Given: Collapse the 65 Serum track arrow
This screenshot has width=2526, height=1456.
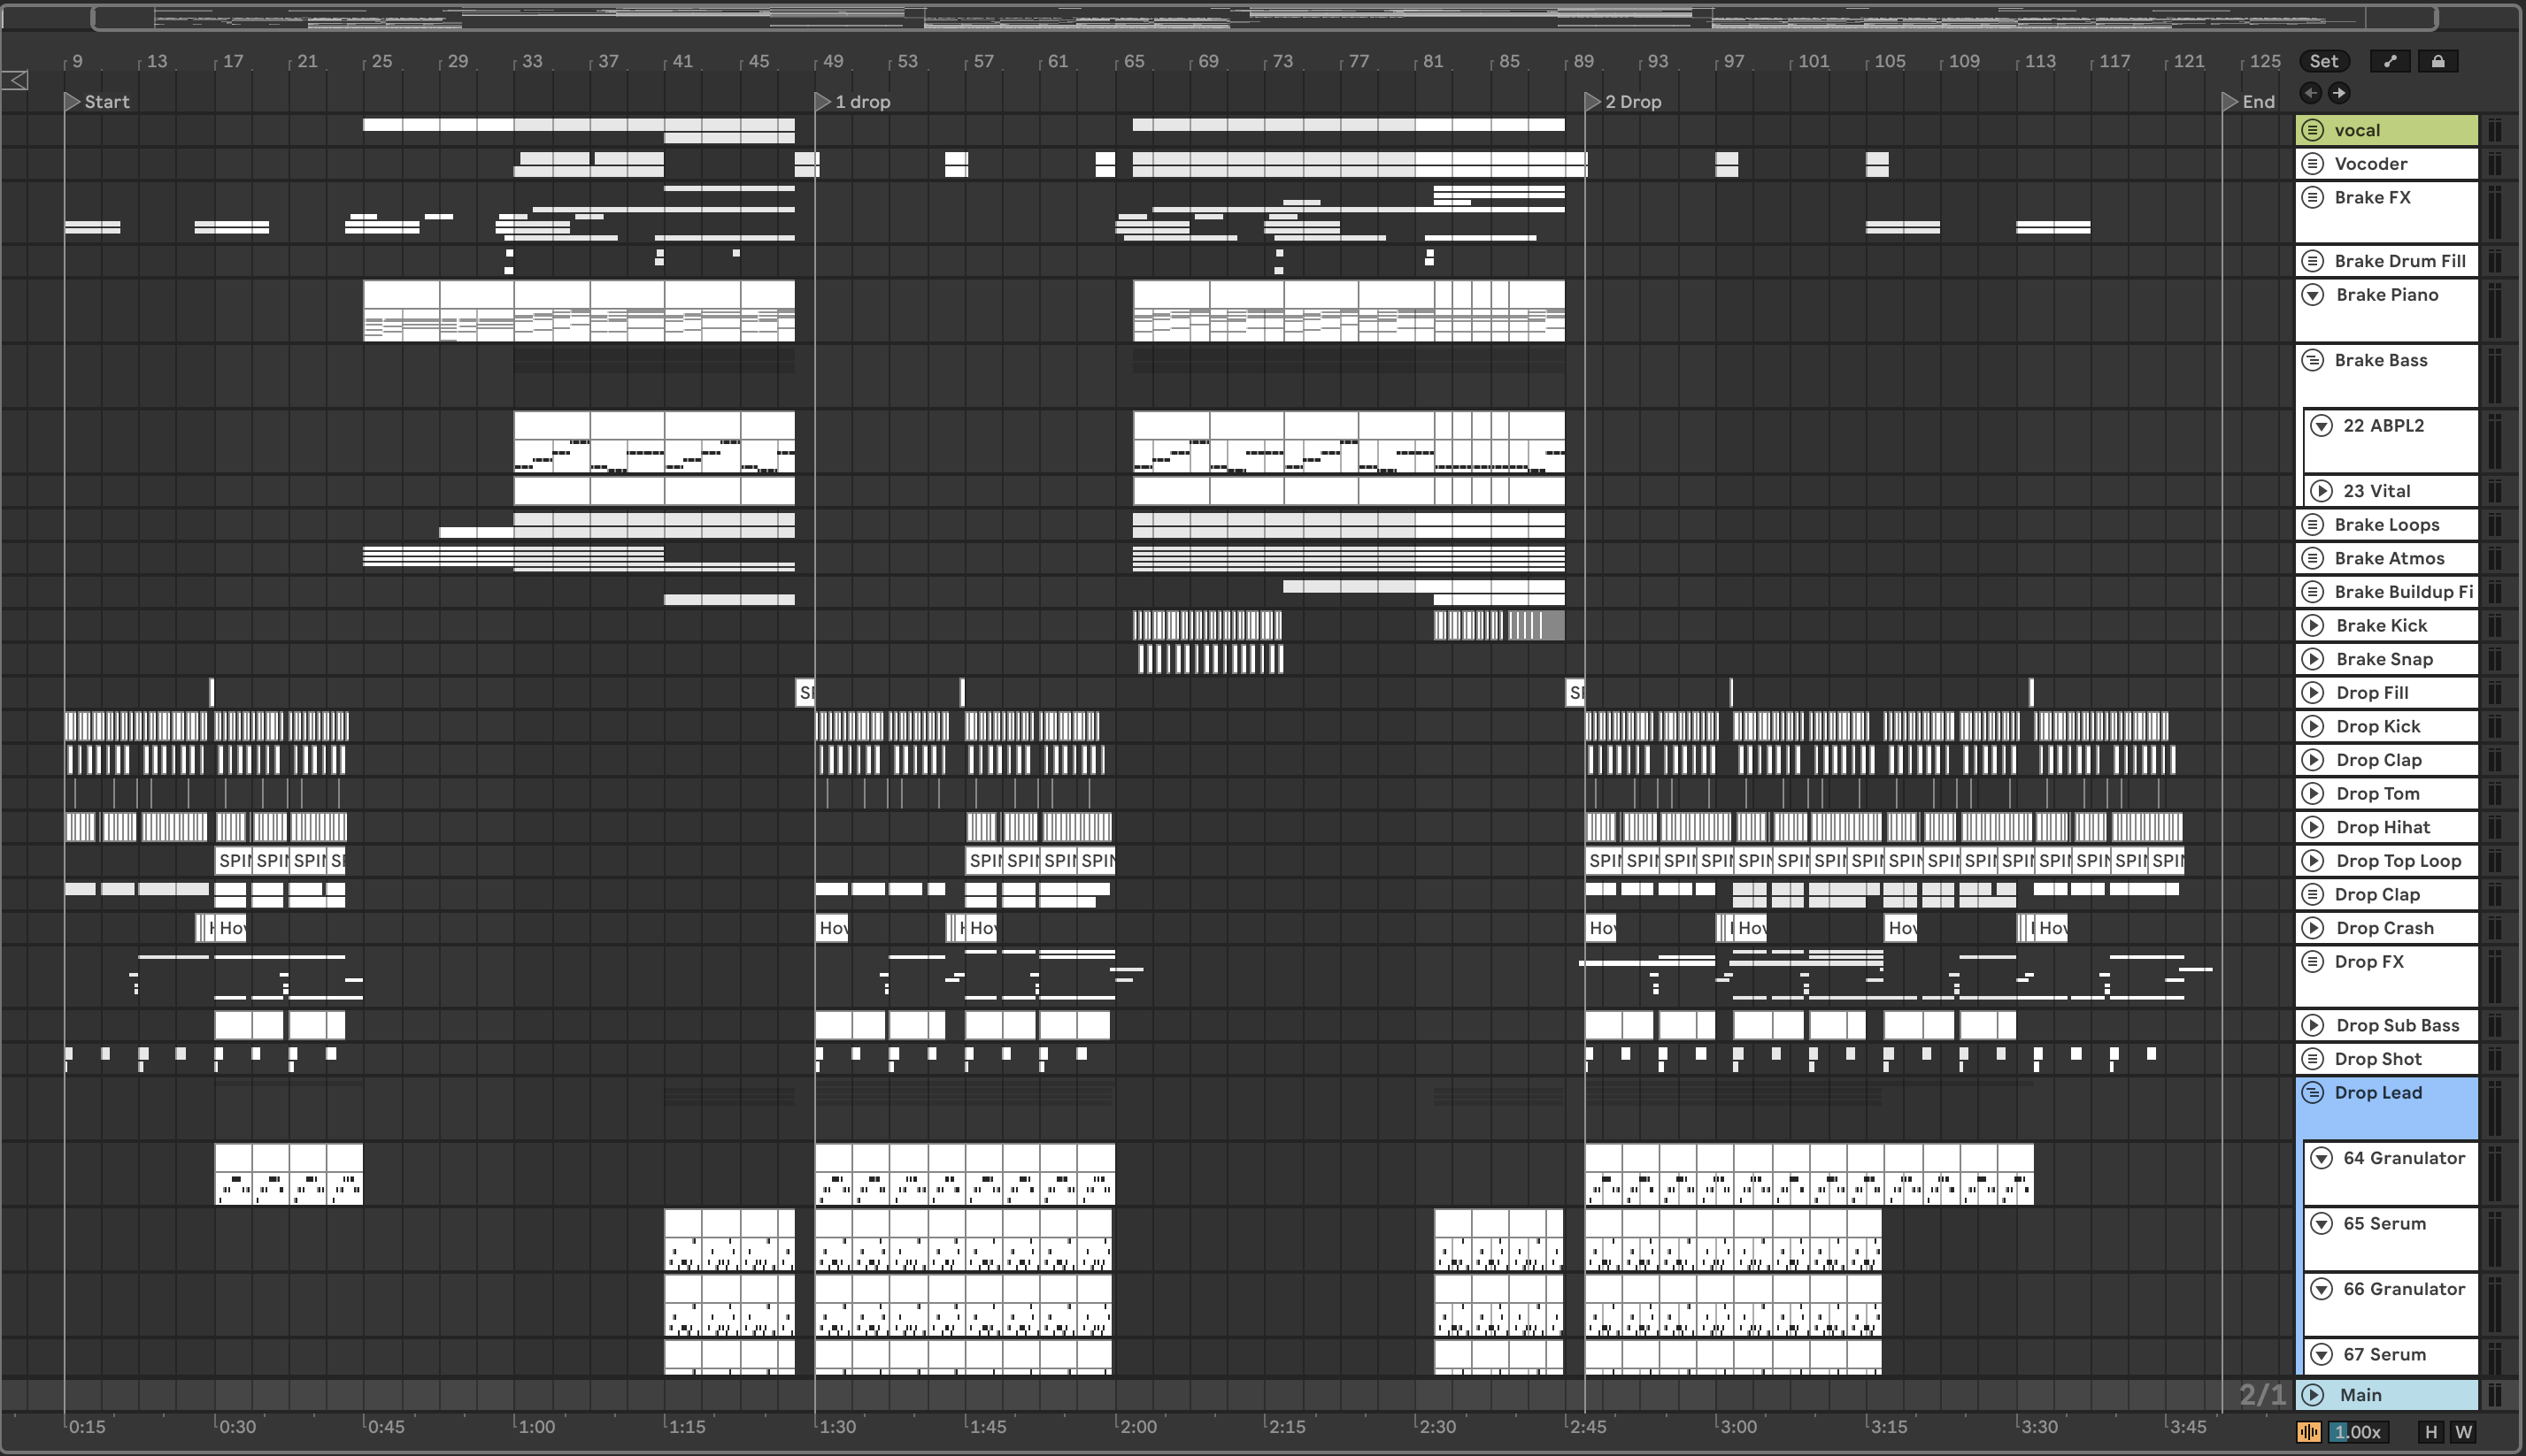Looking at the screenshot, I should pos(2321,1224).
